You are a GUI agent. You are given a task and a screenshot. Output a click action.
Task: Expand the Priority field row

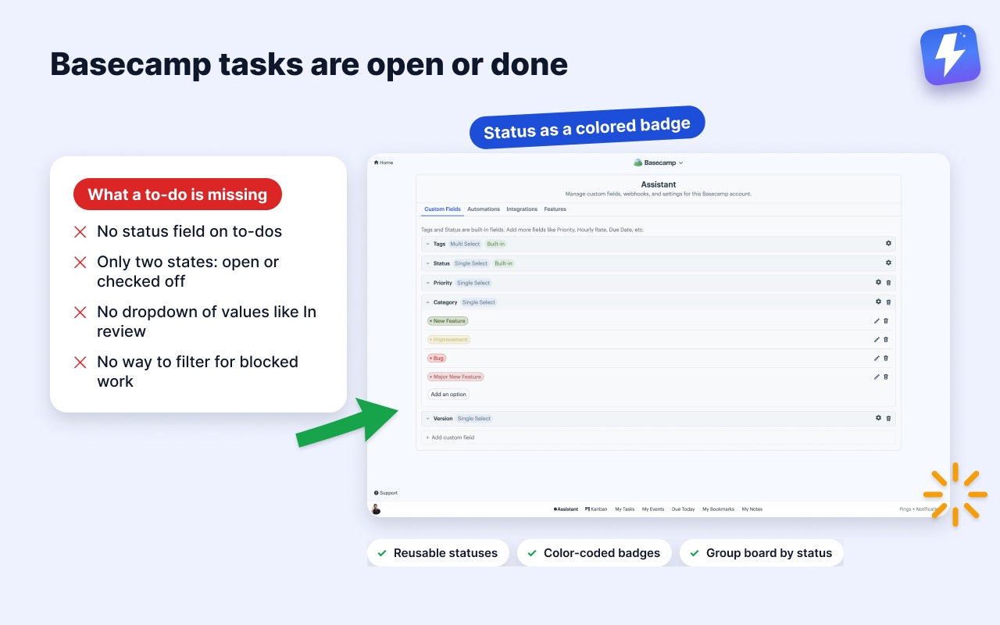tap(428, 283)
